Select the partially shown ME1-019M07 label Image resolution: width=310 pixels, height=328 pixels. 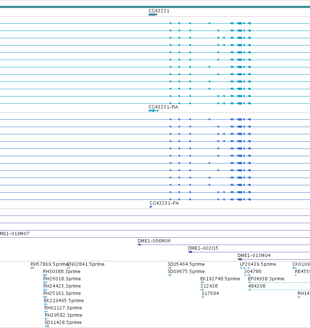[x=15, y=234]
